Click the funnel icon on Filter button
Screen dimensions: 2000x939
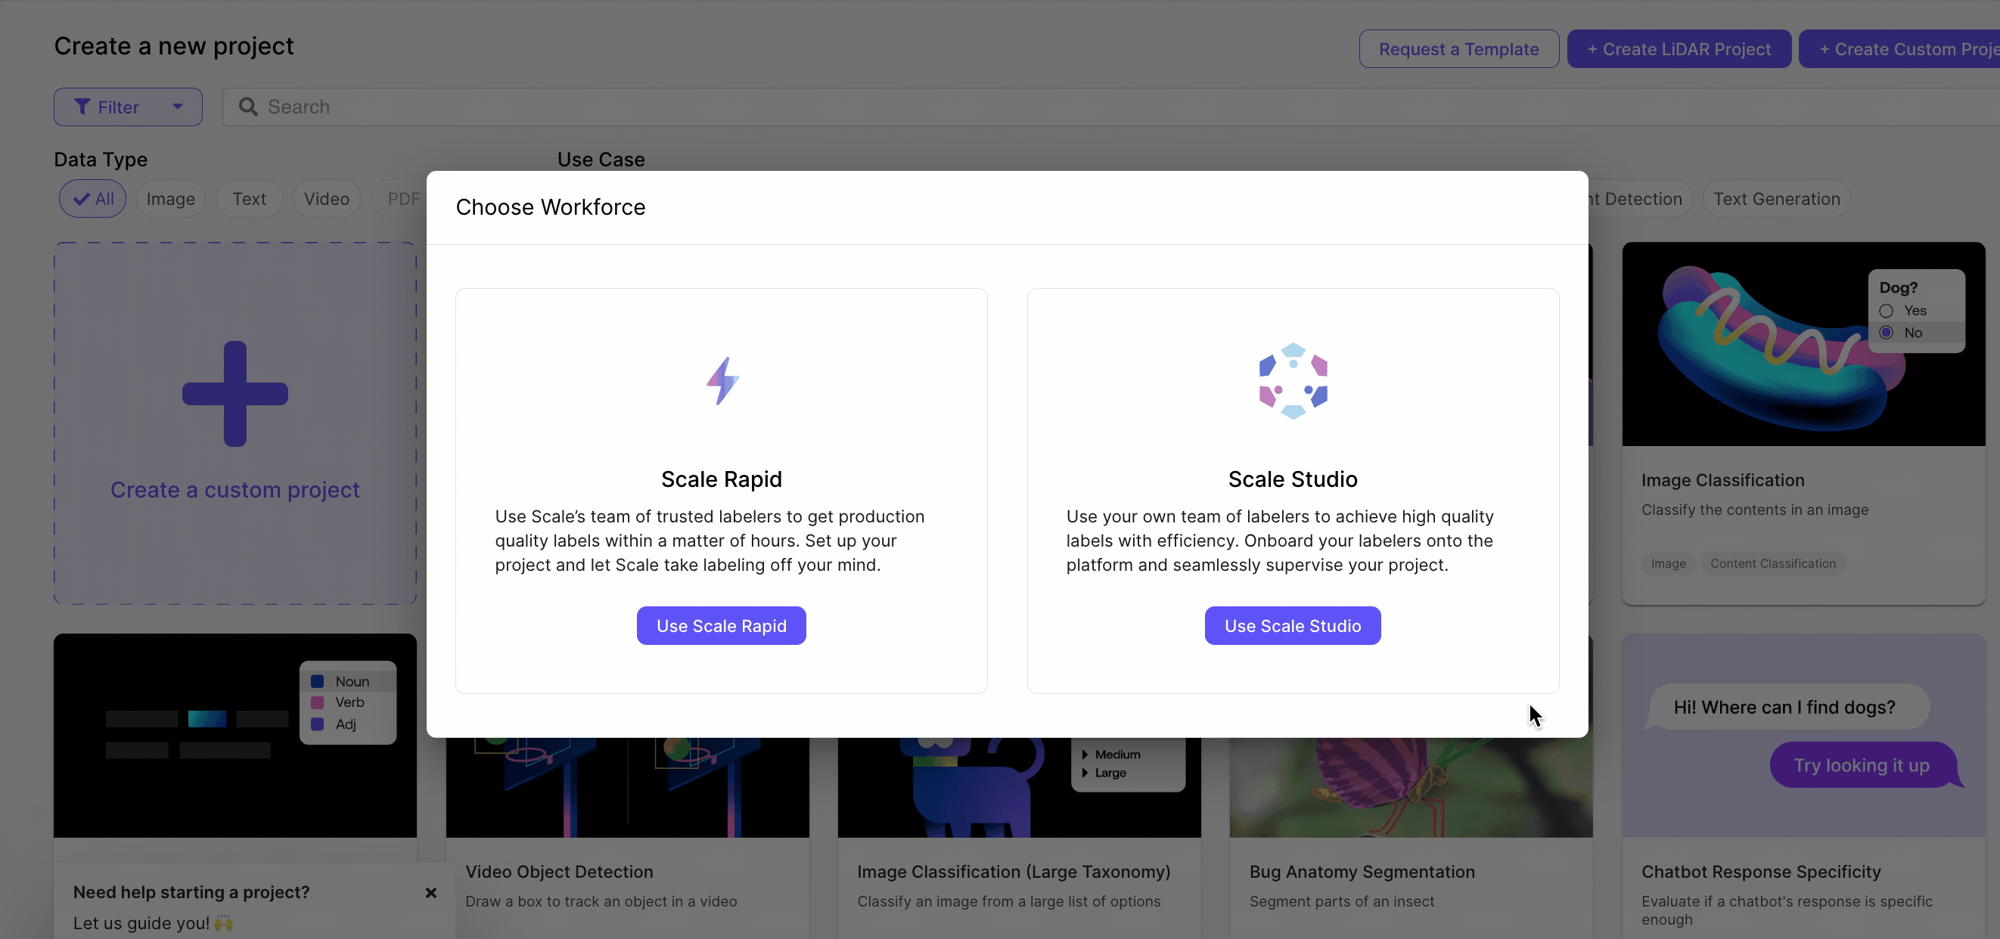82,107
